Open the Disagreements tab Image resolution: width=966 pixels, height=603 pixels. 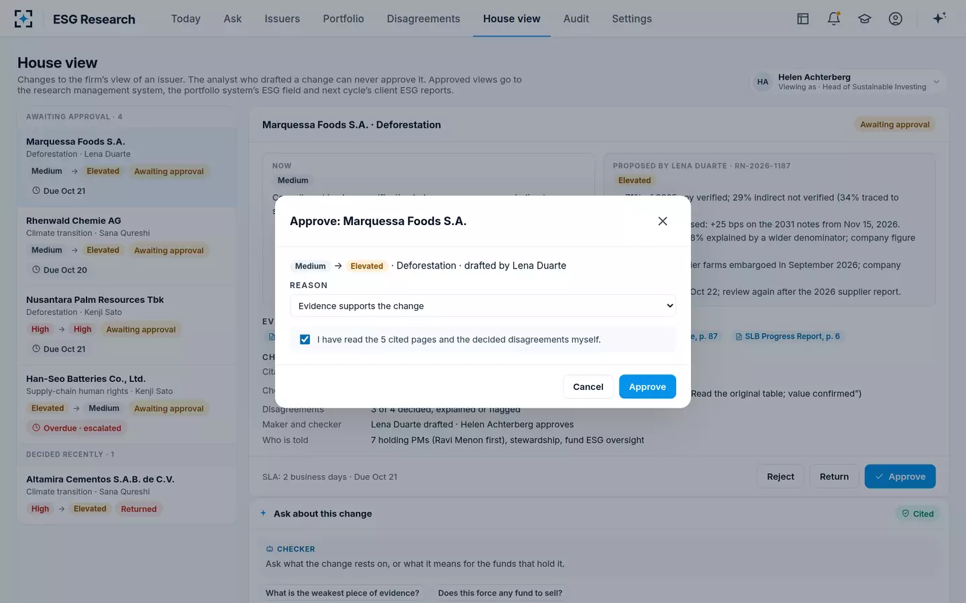pyautogui.click(x=423, y=19)
